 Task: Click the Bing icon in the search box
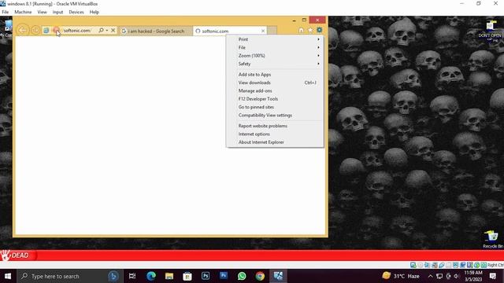[x=113, y=276]
